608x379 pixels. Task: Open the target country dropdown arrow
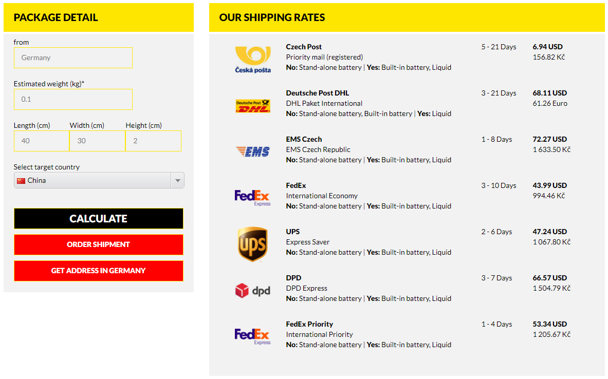click(177, 181)
